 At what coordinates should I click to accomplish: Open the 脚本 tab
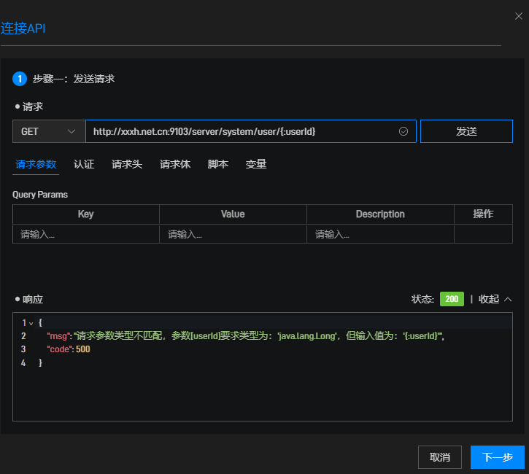[x=218, y=164]
